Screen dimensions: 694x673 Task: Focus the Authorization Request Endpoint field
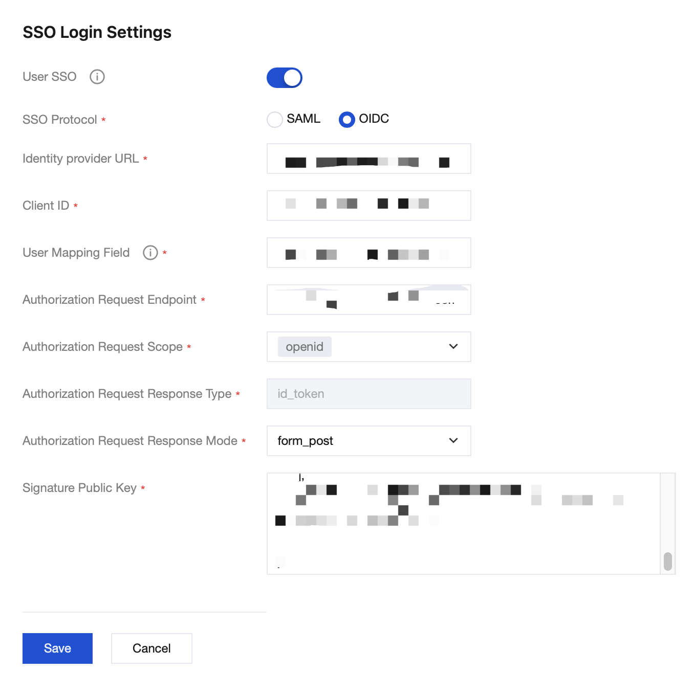tap(368, 300)
